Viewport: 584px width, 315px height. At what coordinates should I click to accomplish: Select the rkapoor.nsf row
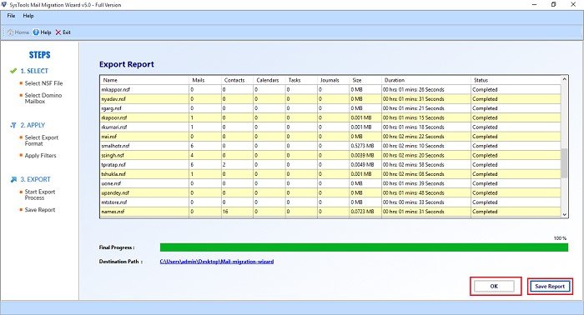(x=330, y=117)
